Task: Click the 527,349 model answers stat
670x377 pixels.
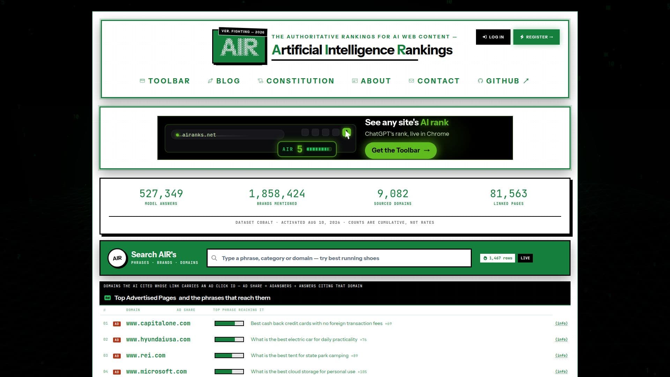Action: coord(161,197)
